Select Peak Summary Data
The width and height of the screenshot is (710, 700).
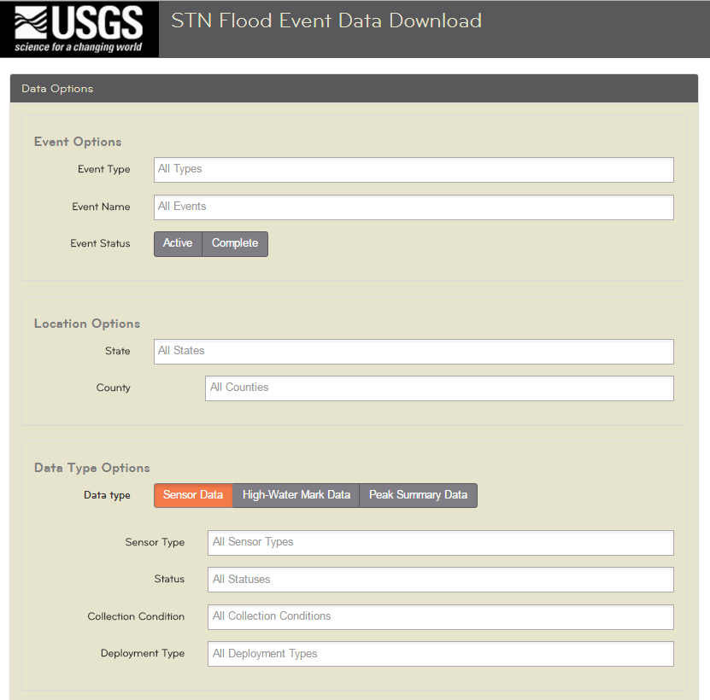(418, 495)
